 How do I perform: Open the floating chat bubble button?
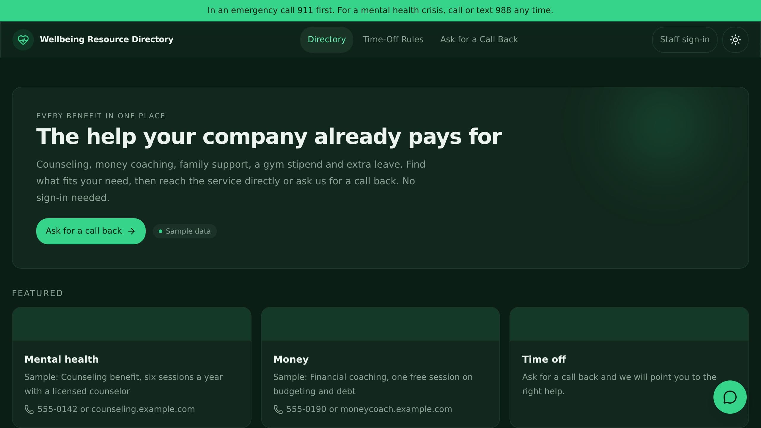click(730, 397)
